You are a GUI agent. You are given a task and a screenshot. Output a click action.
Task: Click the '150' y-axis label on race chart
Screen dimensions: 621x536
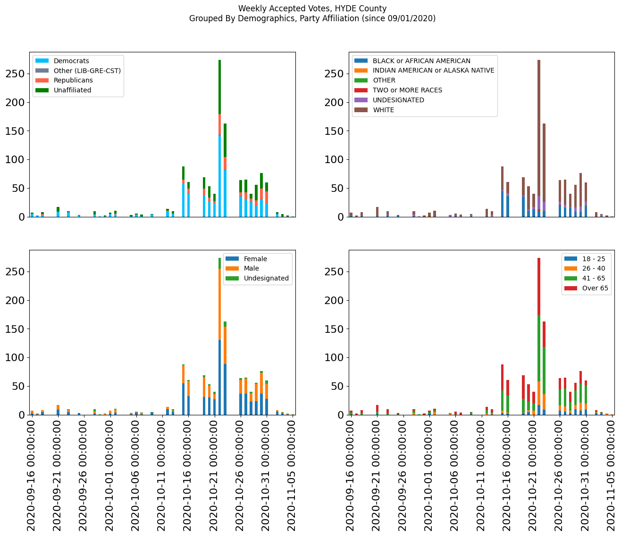pos(334,131)
